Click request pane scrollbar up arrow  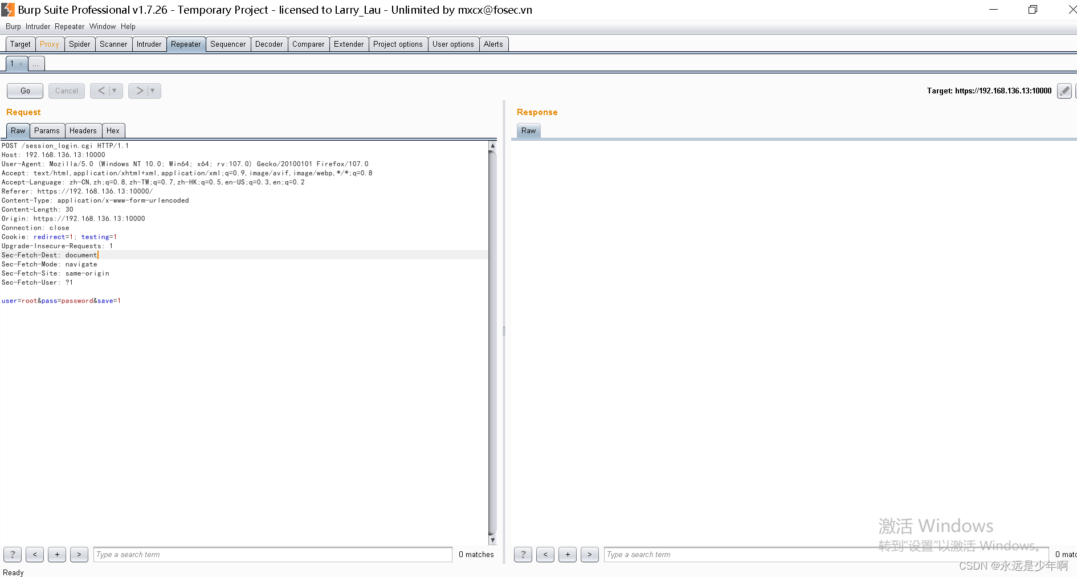pyautogui.click(x=492, y=146)
